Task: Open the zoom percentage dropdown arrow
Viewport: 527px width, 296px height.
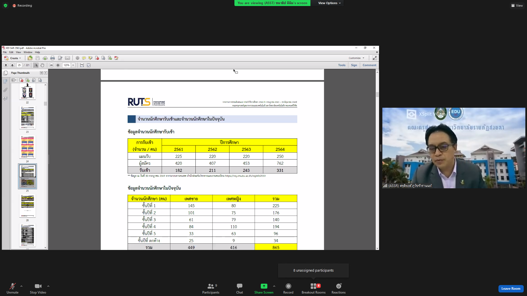Action: [73, 65]
